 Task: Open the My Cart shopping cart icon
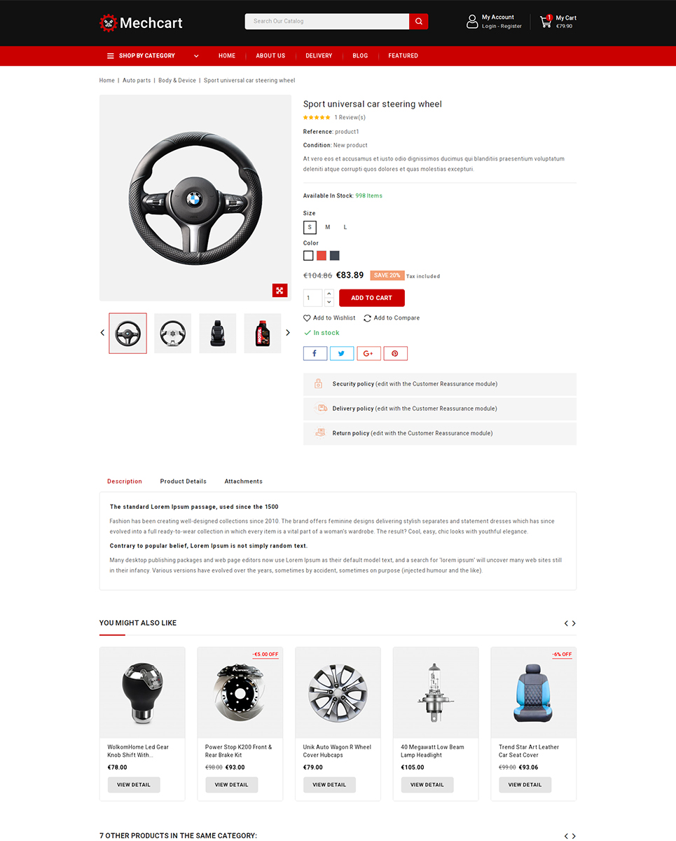[546, 22]
